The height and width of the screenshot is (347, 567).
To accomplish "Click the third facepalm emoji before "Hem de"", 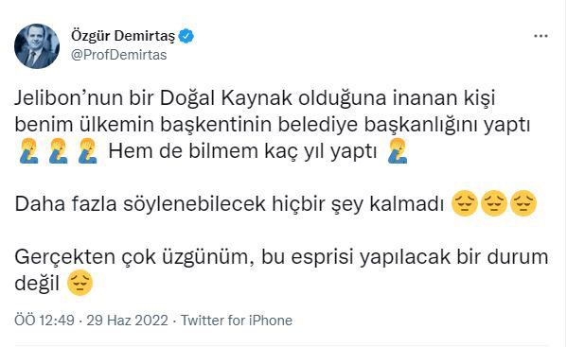I will (x=87, y=151).
